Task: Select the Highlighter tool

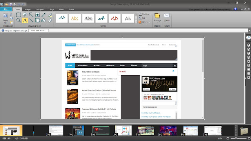Action: click(50, 15)
